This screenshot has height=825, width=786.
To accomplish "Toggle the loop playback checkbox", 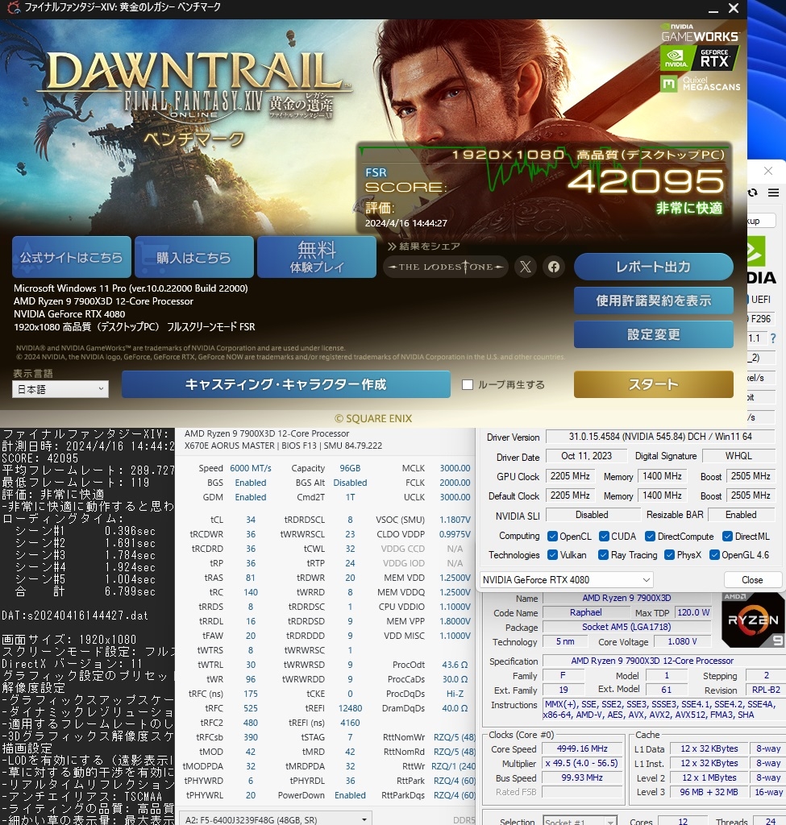I will (x=468, y=384).
